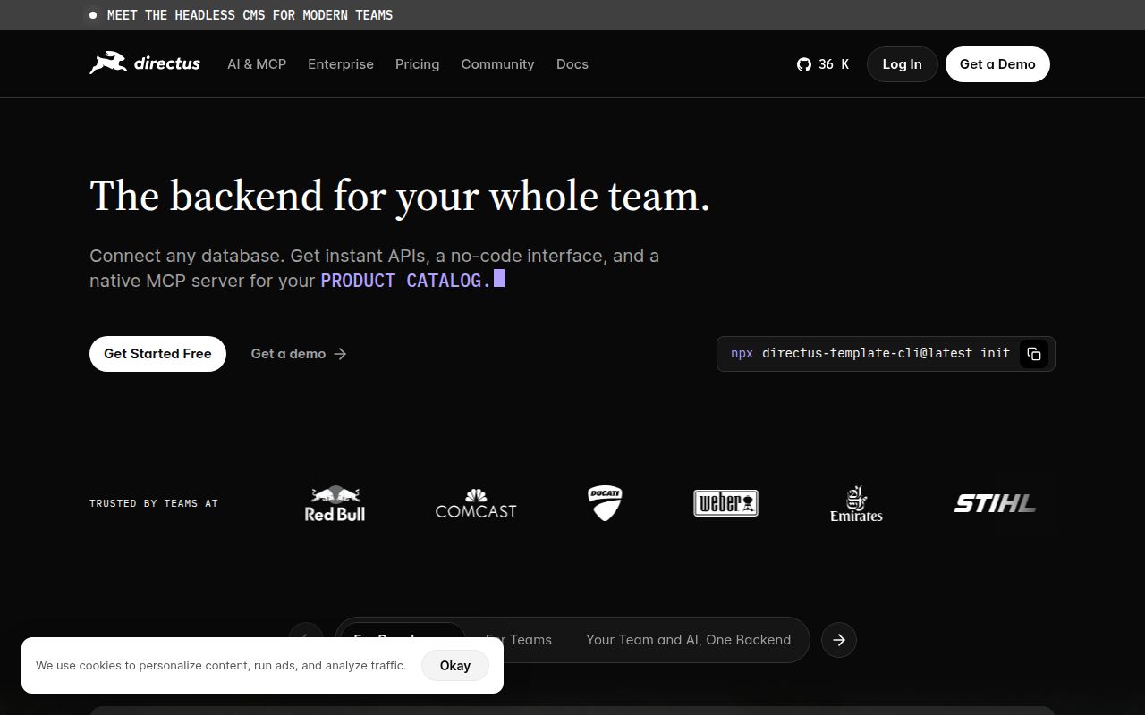Viewport: 1145px width, 715px height.
Task: Dismiss cookie notice with Okay
Action: (x=455, y=665)
